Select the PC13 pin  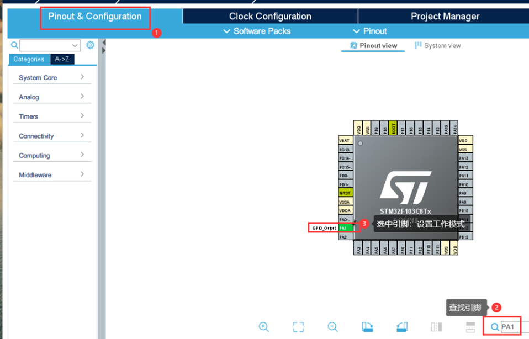click(346, 150)
